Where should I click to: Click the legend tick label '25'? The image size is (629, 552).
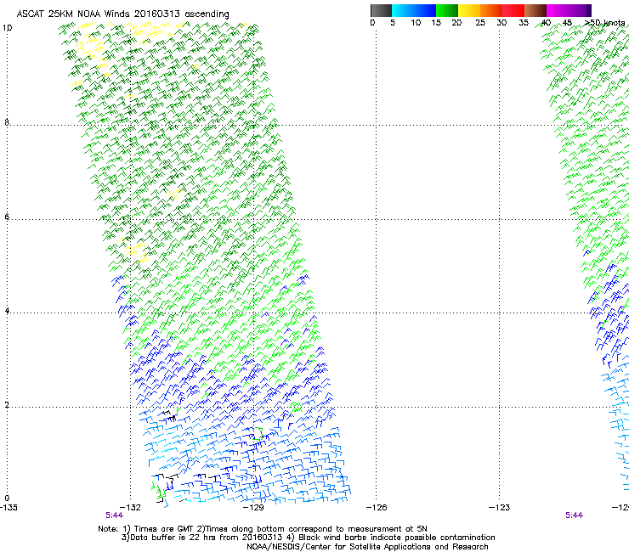[x=480, y=23]
